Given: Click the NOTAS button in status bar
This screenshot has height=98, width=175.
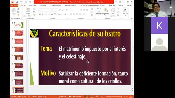Looking at the screenshot, I should click(63, 97).
